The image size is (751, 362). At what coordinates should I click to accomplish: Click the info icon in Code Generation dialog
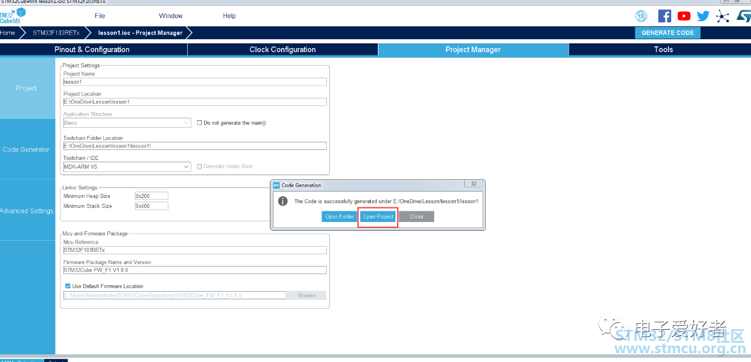283,201
